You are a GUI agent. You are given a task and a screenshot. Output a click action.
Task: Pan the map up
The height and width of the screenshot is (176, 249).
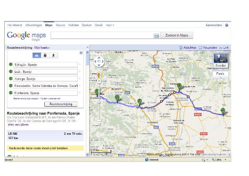pos(99,58)
